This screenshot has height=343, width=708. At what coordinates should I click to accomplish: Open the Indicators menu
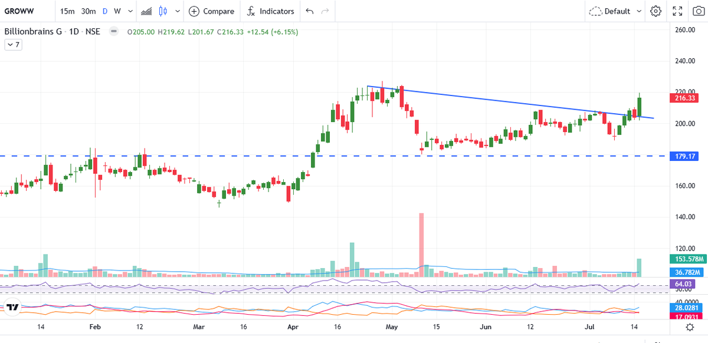point(270,11)
